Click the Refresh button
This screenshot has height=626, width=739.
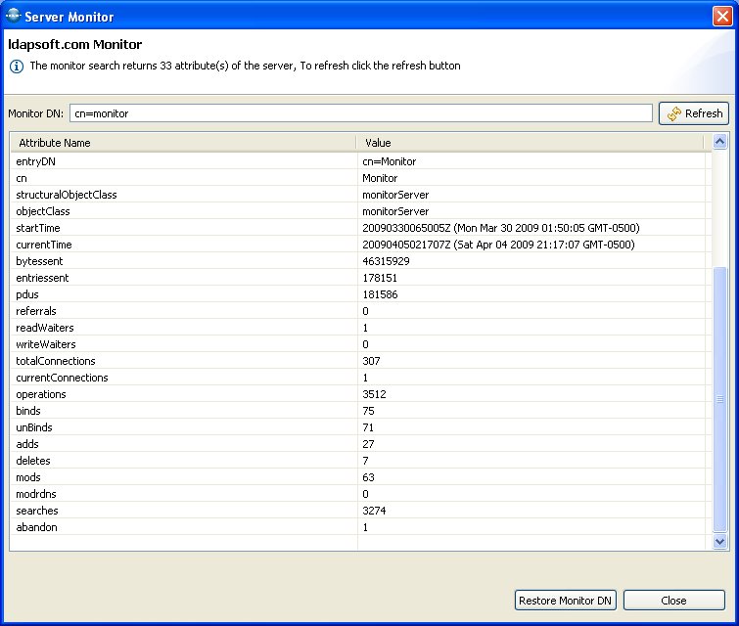point(694,113)
